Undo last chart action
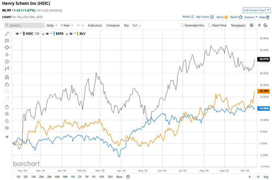This screenshot has width=272, height=180. click(x=7, y=91)
